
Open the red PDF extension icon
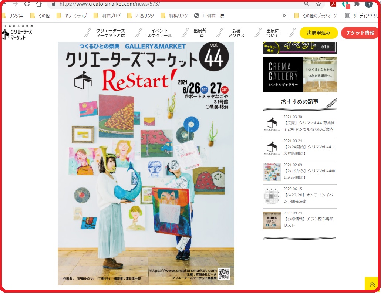pyautogui.click(x=333, y=4)
